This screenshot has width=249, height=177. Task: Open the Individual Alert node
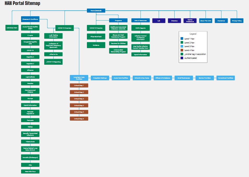coord(12,28)
